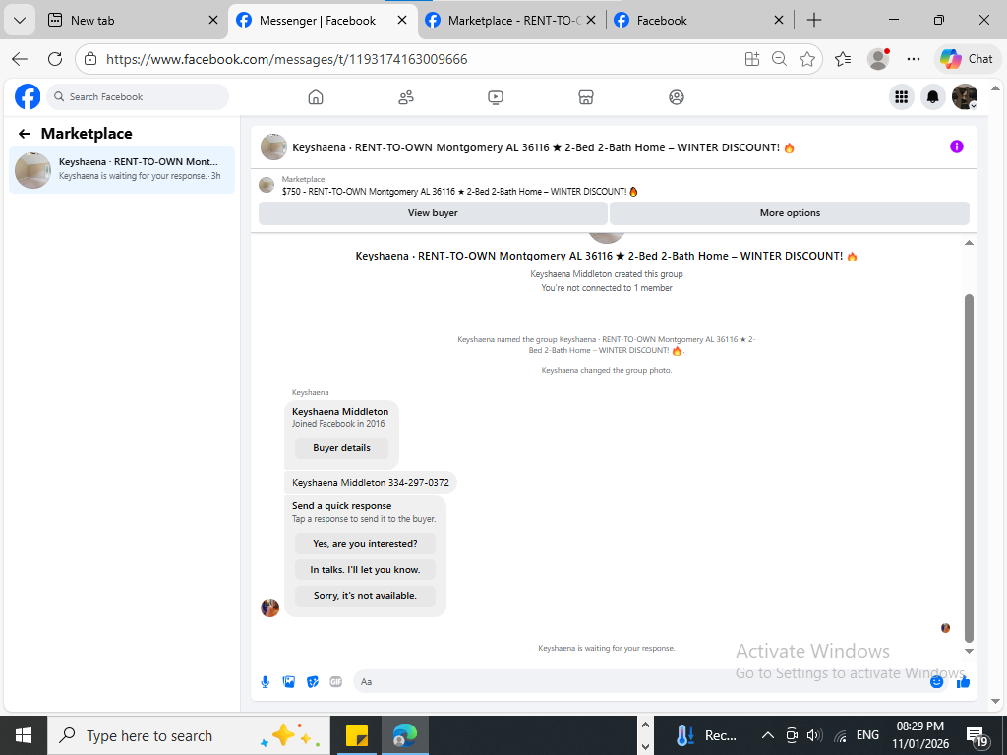1007x755 pixels.
Task: Open the Friends icon in top navigation
Action: (406, 97)
